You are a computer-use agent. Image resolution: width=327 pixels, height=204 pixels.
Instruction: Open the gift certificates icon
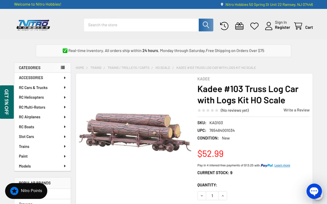tap(239, 26)
